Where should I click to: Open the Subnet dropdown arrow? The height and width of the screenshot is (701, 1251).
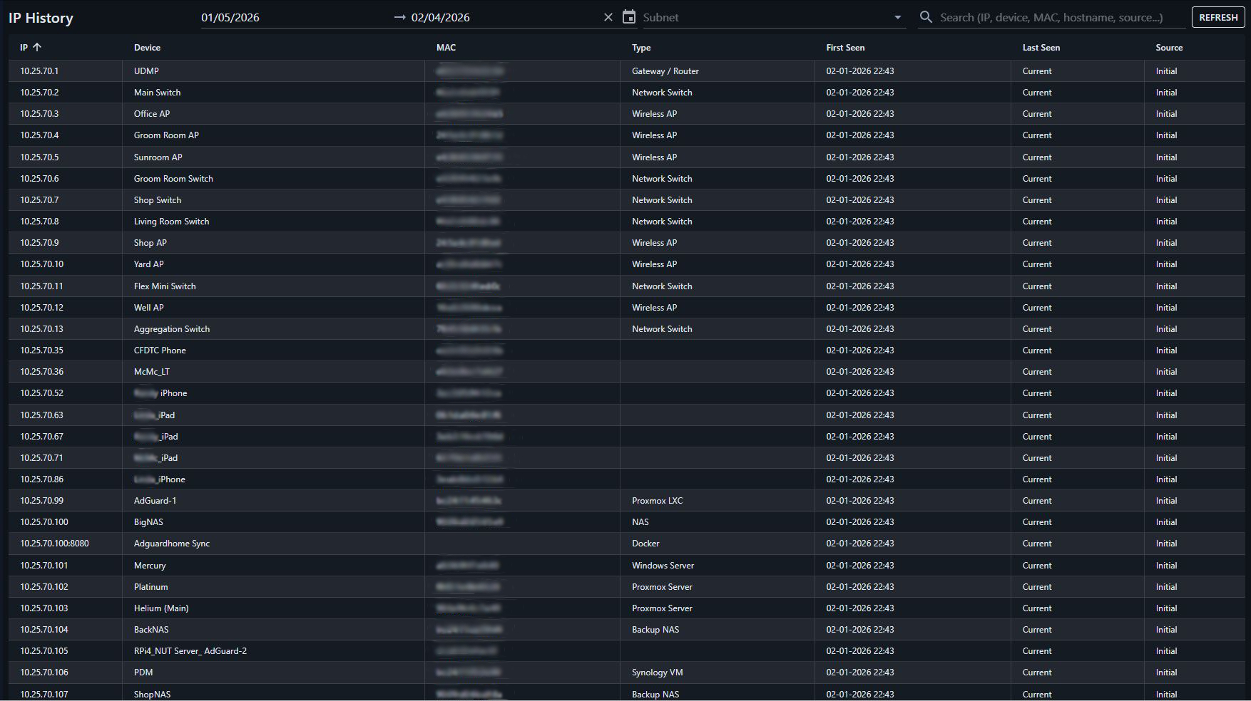pyautogui.click(x=897, y=17)
